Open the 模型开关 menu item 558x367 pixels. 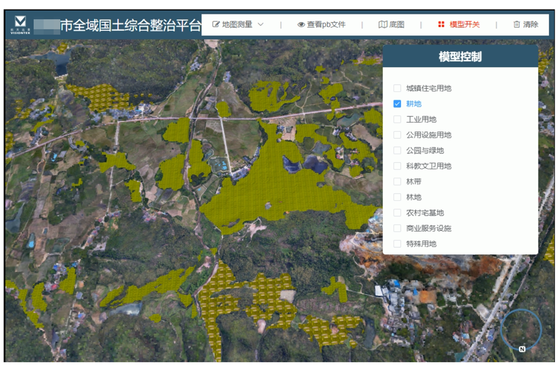464,25
